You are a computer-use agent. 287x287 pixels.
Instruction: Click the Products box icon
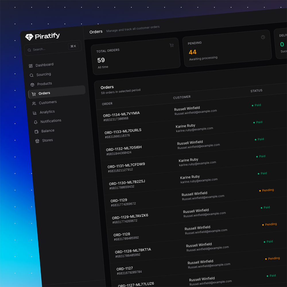pyautogui.click(x=32, y=85)
